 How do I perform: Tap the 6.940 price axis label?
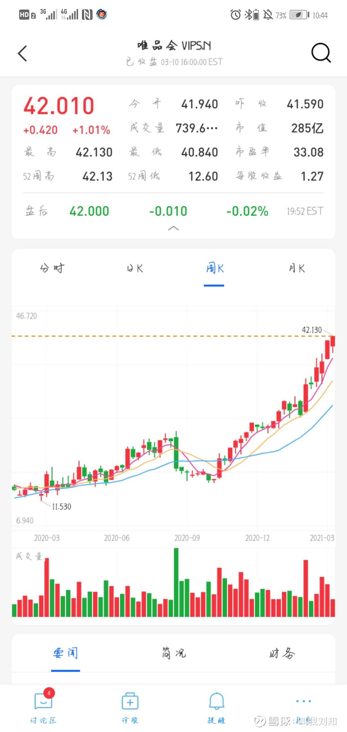pyautogui.click(x=25, y=520)
